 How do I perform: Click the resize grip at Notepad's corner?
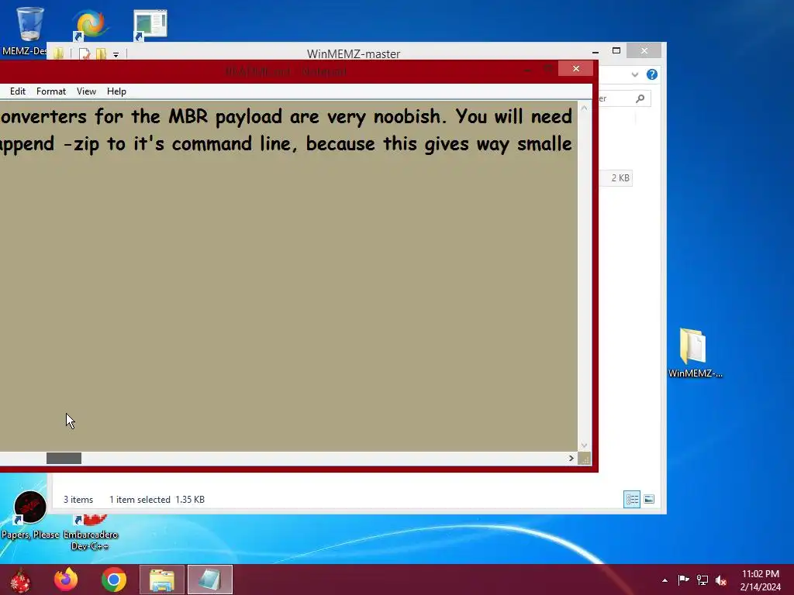(x=585, y=459)
